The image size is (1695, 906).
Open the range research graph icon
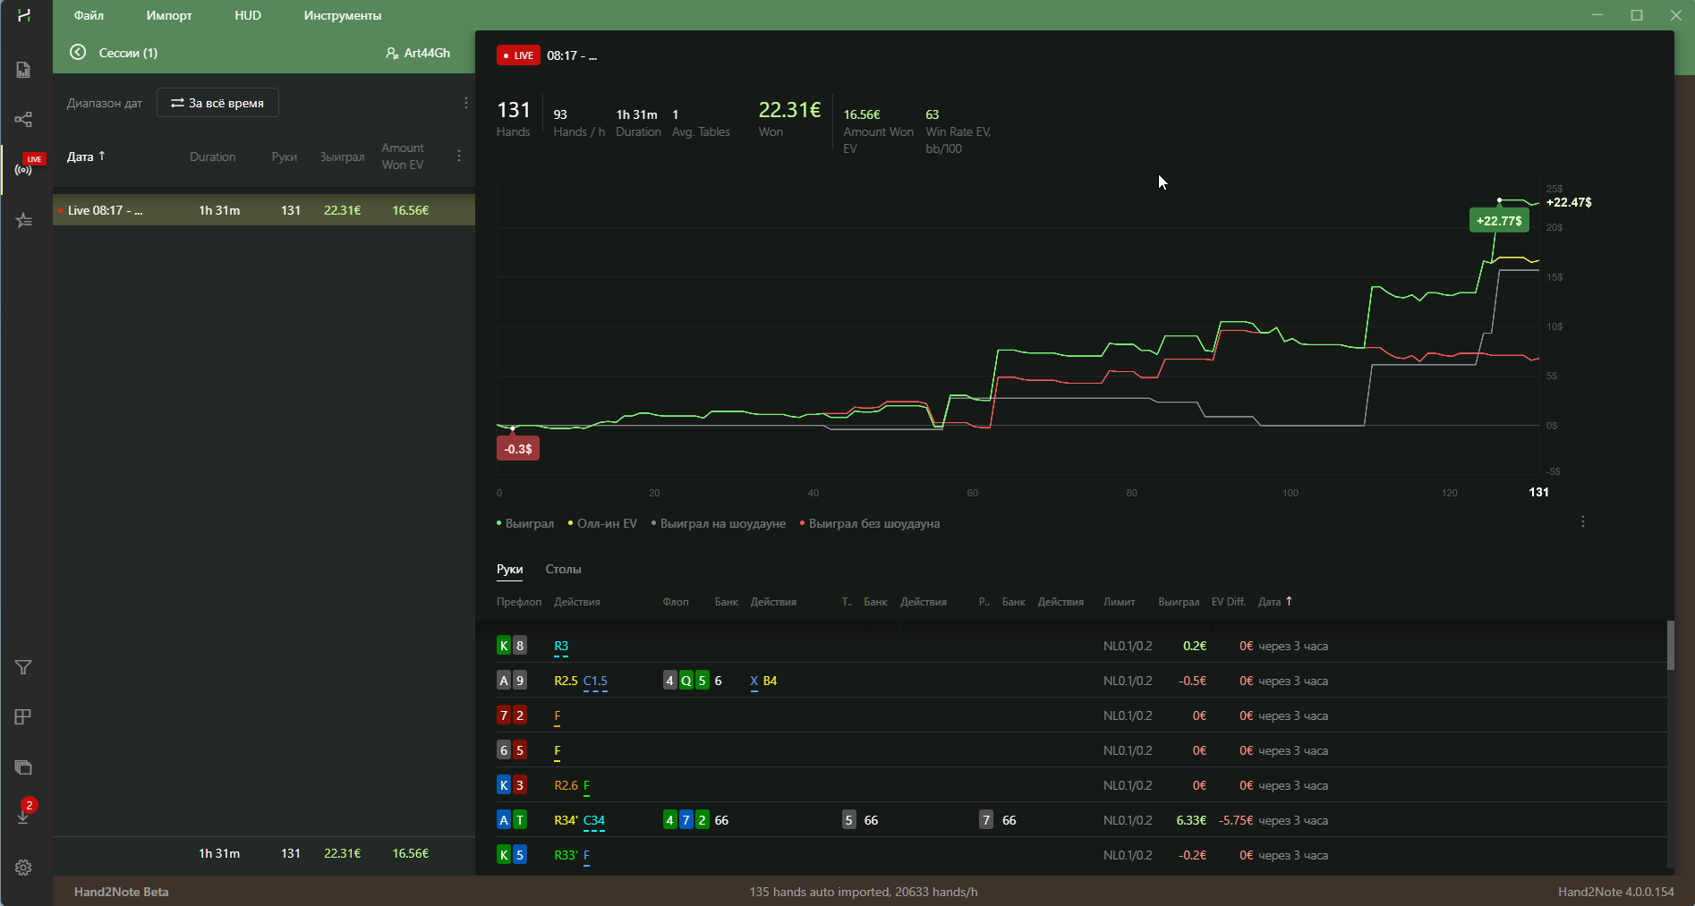click(24, 120)
